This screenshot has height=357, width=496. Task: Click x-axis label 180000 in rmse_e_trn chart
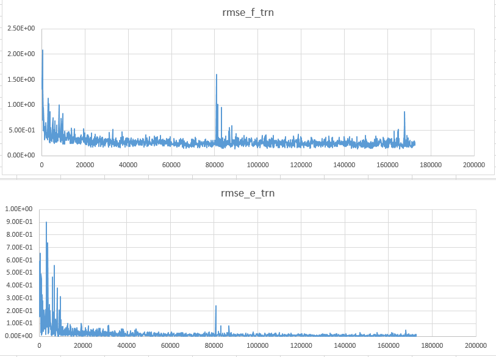point(432,345)
